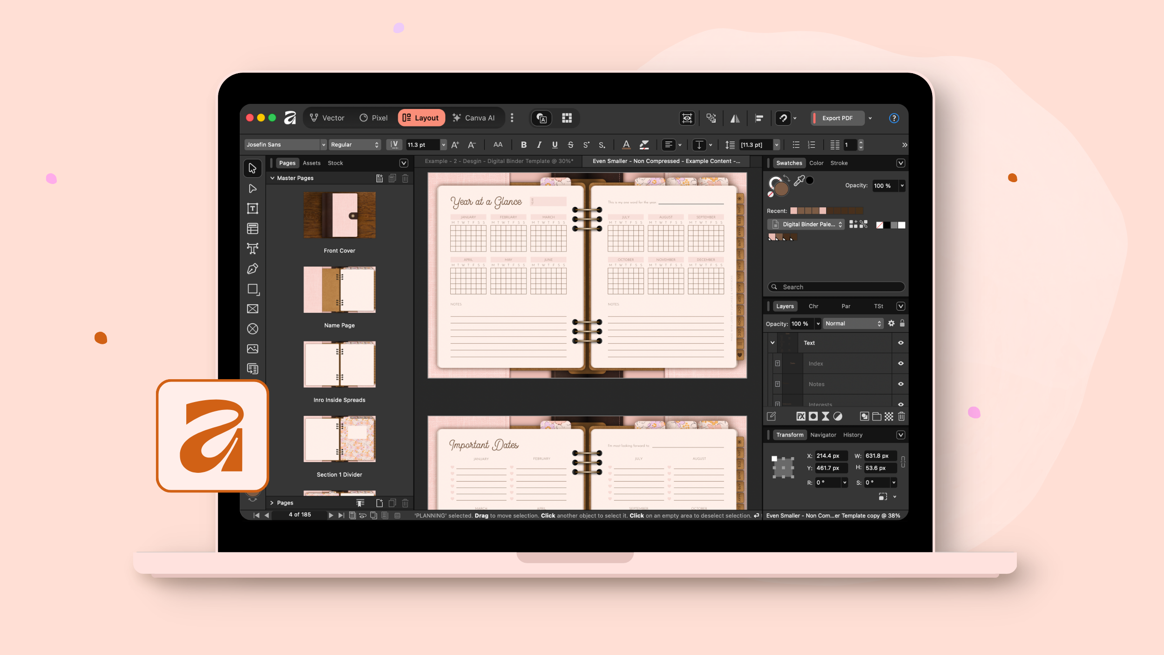Click the flip horizontal icon
The width and height of the screenshot is (1164, 655).
tap(735, 118)
